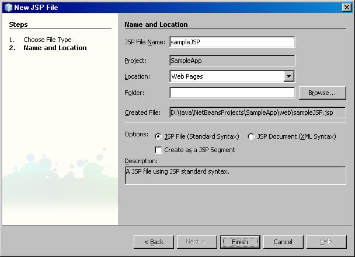Click the Created File path field
This screenshot has height=257, width=355.
tap(257, 112)
